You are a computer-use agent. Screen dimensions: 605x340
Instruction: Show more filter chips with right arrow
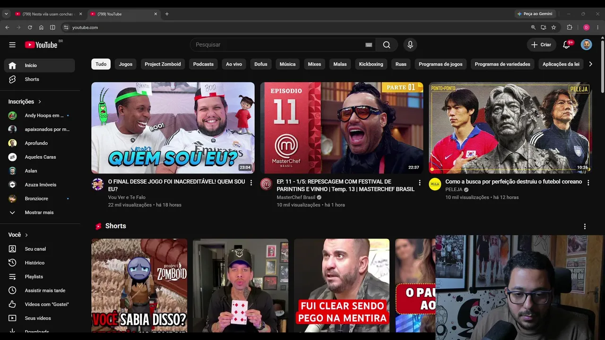tap(590, 64)
